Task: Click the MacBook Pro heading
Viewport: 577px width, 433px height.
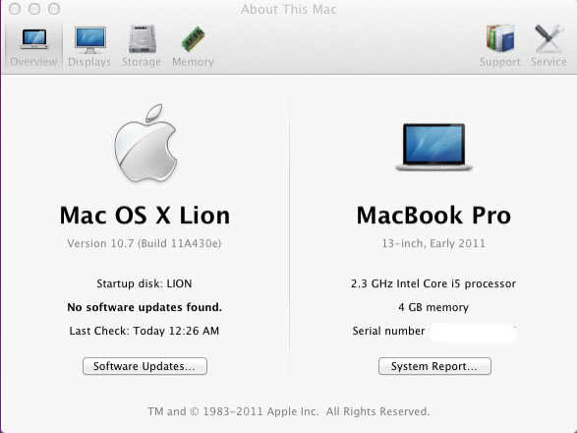Action: click(433, 216)
